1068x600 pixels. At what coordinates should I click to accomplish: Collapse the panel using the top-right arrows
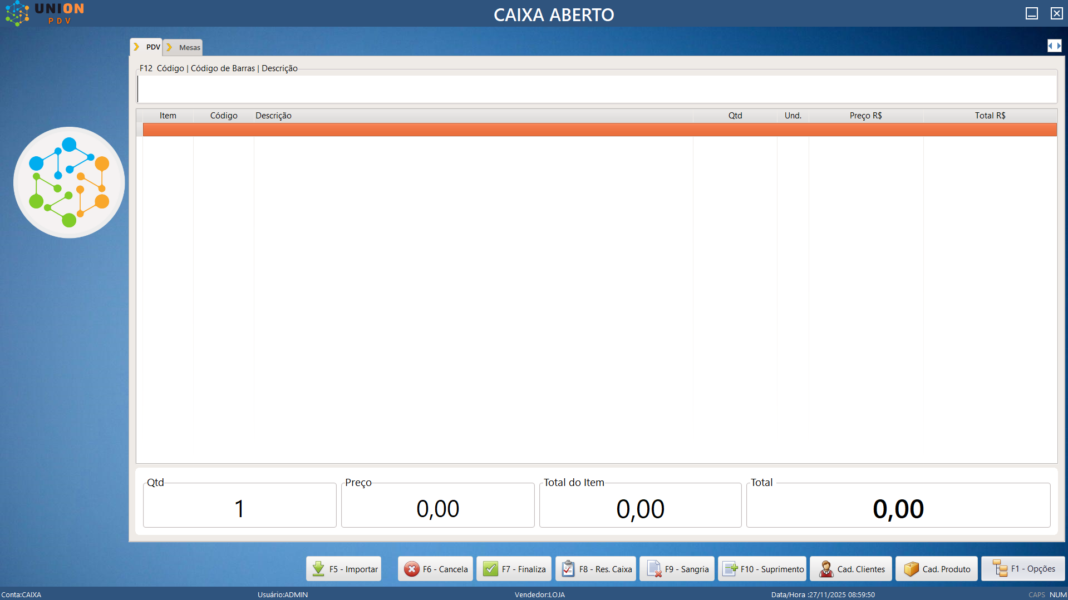pos(1054,46)
